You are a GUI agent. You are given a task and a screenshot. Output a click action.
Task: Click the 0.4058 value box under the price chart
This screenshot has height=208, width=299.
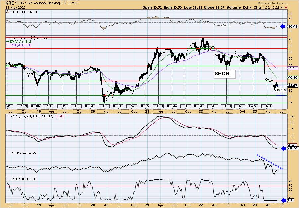(x=253, y=106)
